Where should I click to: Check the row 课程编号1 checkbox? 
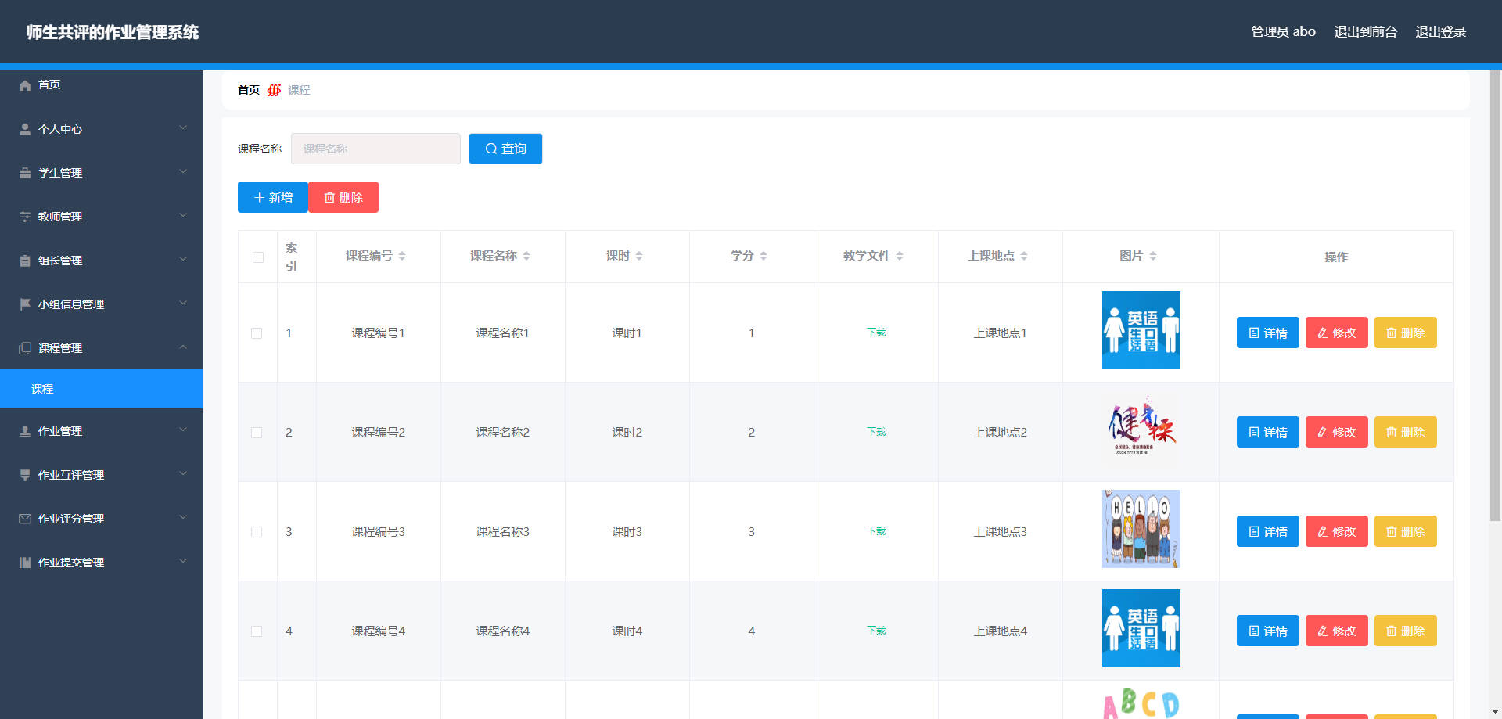257,333
